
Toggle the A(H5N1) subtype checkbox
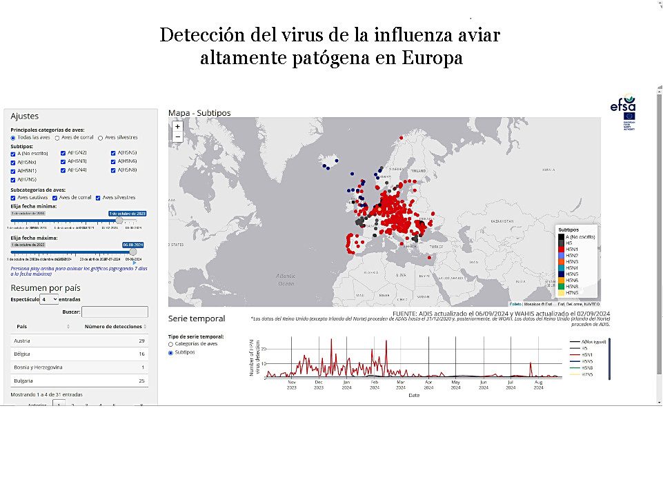click(x=13, y=171)
